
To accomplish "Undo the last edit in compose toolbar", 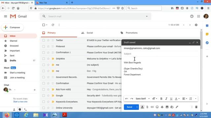I will pos(127,99).
